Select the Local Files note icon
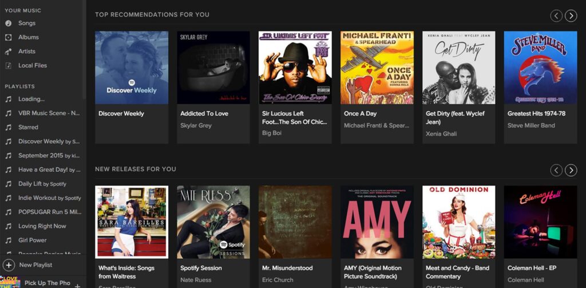Screen dimensions: 586x288 [8, 65]
